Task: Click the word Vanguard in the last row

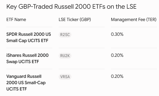Action: click(16, 77)
